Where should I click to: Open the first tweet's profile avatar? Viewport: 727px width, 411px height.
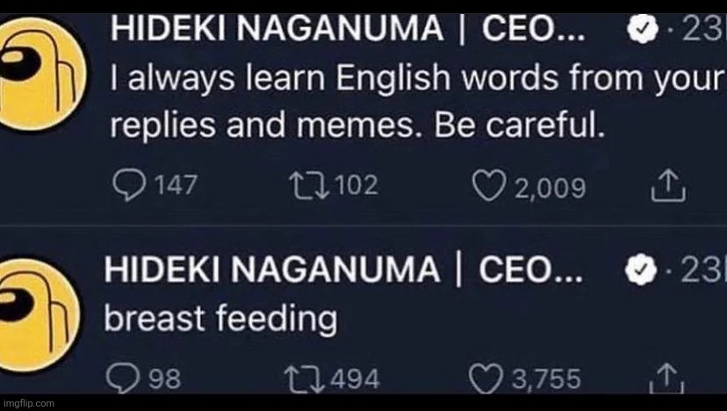(40, 70)
